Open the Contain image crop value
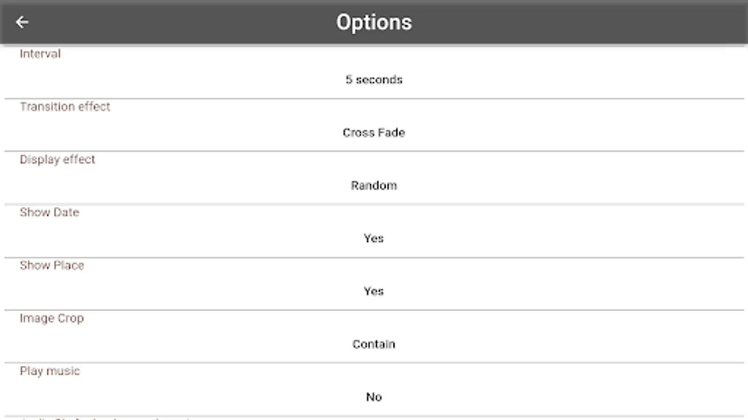The image size is (748, 420). 374,344
